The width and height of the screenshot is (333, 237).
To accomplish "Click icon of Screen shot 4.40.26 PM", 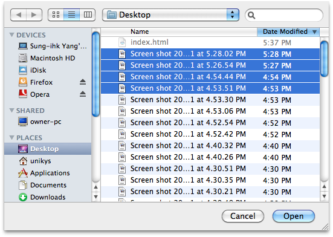I will coord(122,157).
